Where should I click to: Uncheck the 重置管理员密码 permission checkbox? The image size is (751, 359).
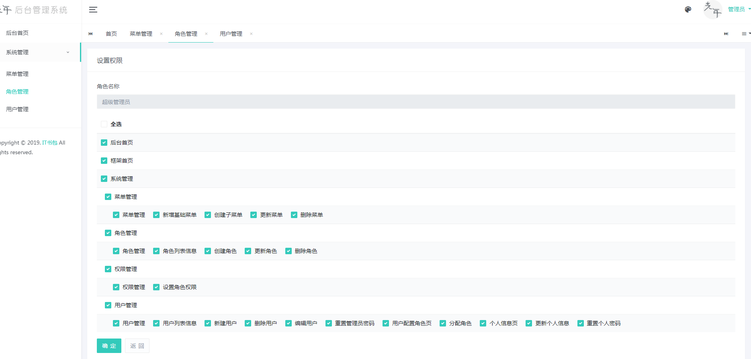(329, 323)
